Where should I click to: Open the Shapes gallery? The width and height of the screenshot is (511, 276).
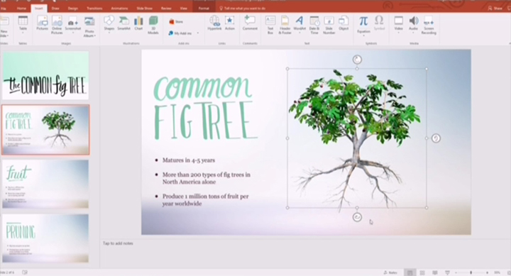click(109, 23)
